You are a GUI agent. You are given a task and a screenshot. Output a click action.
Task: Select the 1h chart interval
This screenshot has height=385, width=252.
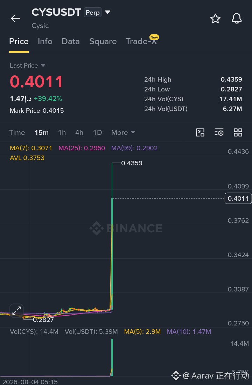[x=62, y=132]
